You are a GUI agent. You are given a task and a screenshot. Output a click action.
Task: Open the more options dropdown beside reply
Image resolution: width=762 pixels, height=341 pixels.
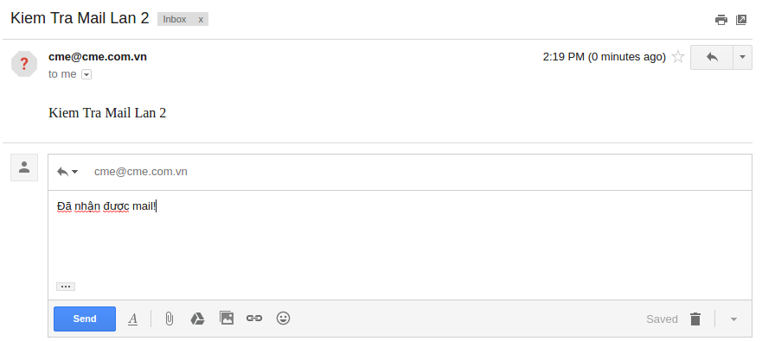(x=742, y=57)
